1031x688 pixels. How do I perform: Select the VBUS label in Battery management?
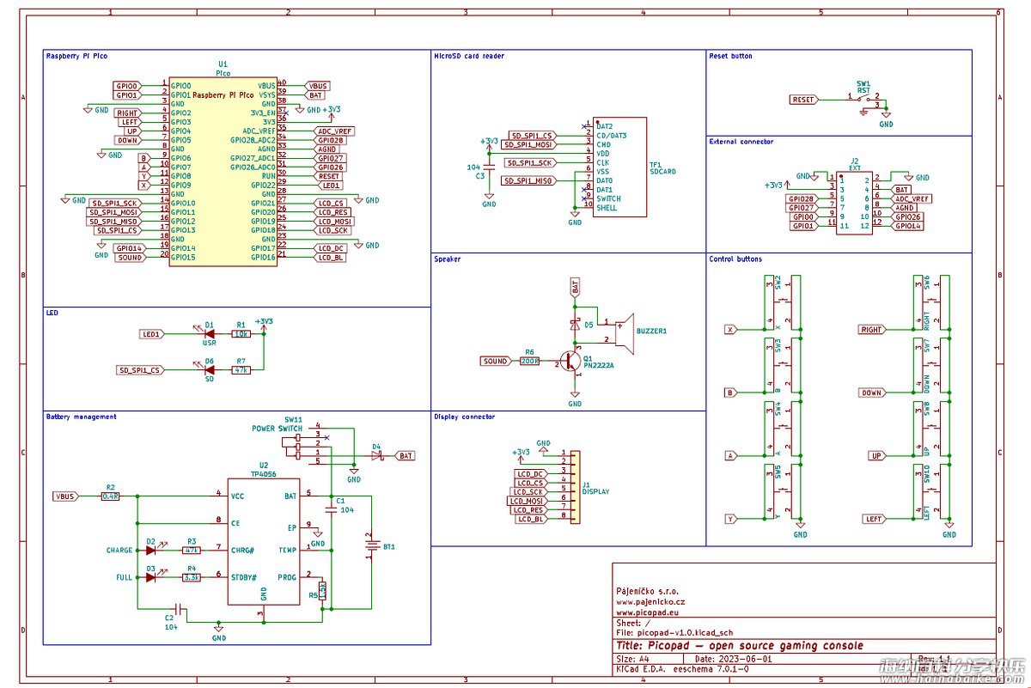click(65, 496)
